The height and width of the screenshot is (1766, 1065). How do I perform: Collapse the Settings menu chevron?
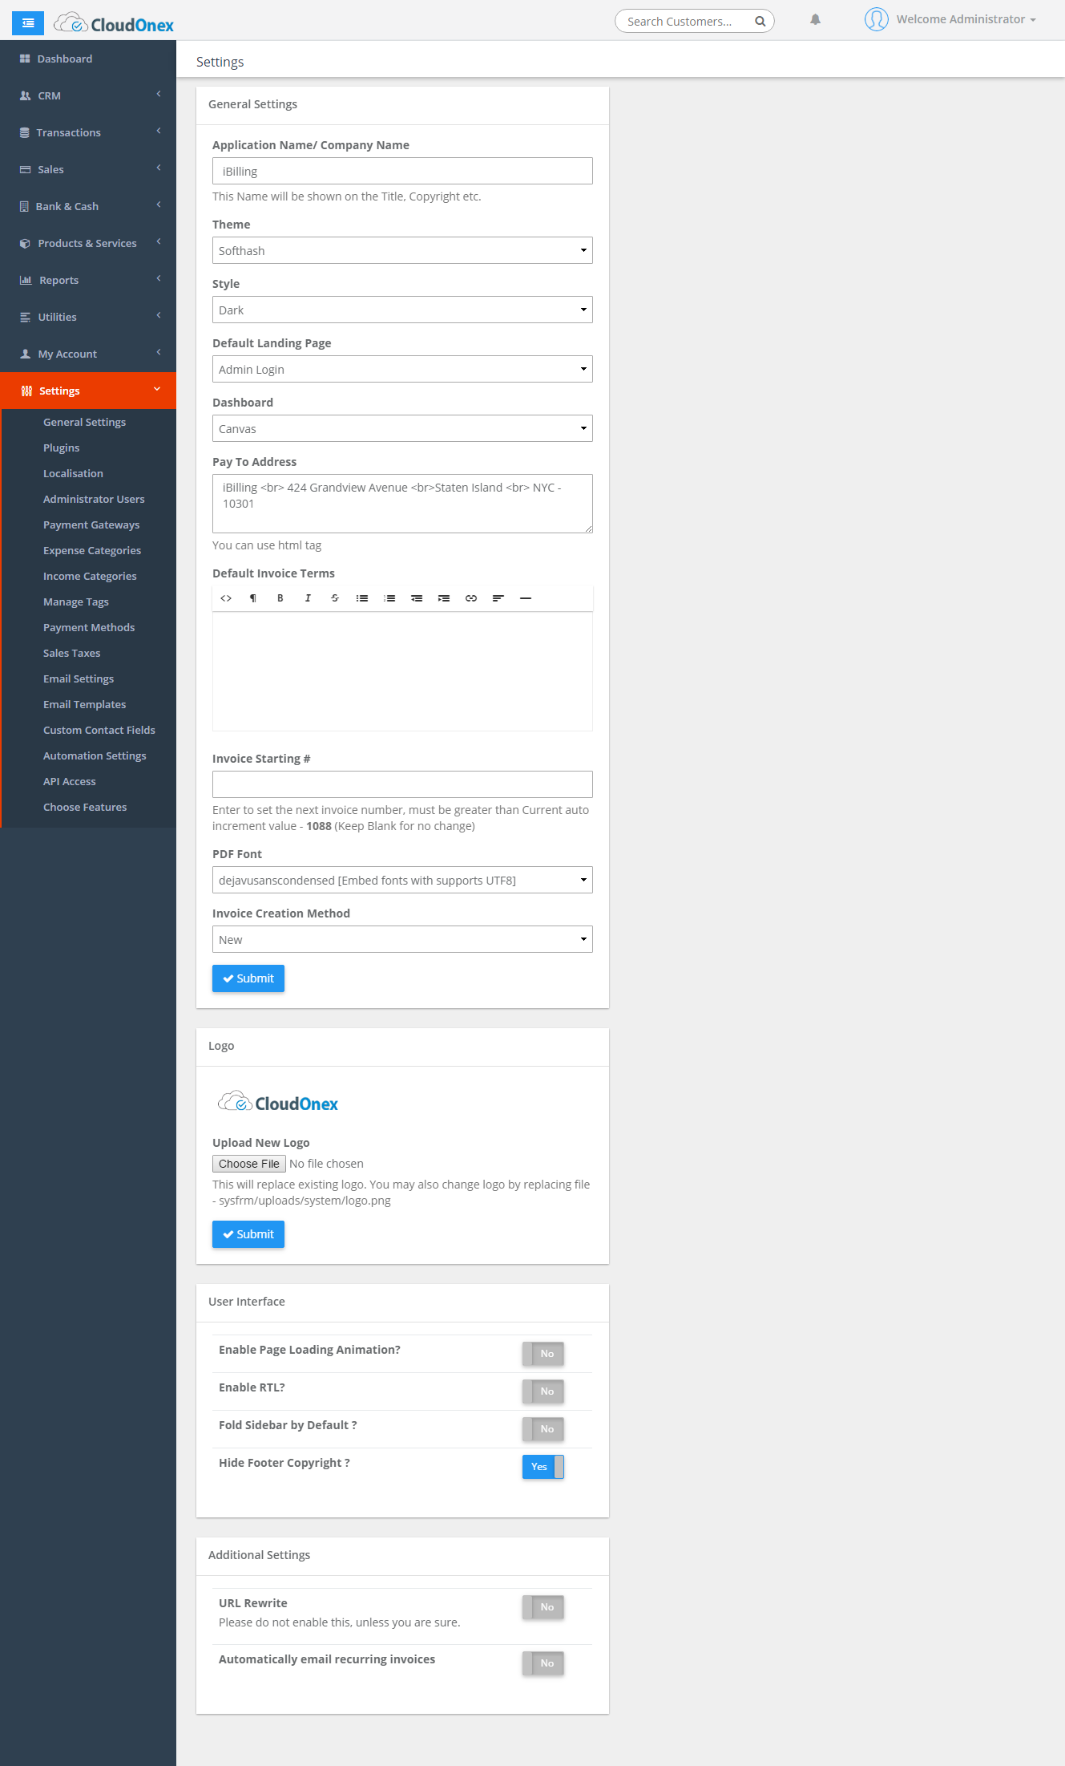tap(157, 390)
